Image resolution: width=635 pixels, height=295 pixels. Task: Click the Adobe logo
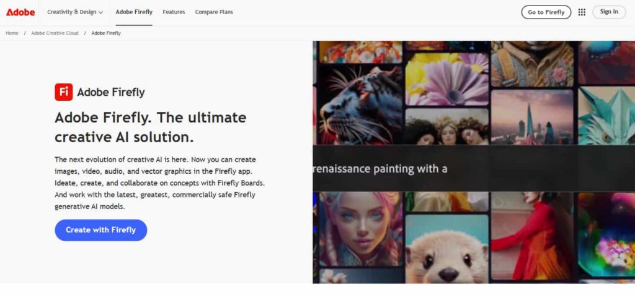pos(20,12)
